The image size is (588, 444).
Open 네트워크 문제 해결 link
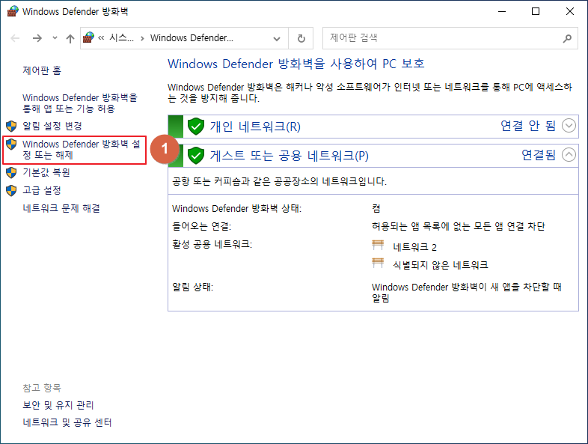click(x=61, y=208)
